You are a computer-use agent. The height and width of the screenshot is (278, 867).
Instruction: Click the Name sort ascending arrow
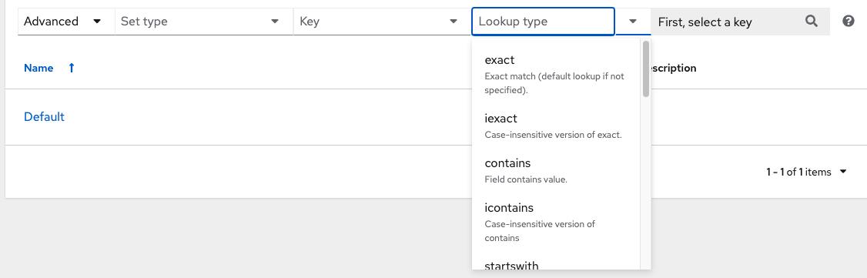click(x=72, y=68)
